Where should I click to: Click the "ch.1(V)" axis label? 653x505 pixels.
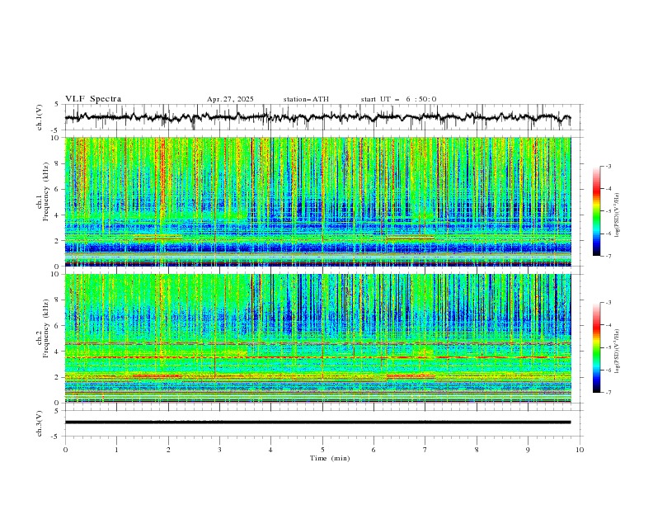(40, 117)
